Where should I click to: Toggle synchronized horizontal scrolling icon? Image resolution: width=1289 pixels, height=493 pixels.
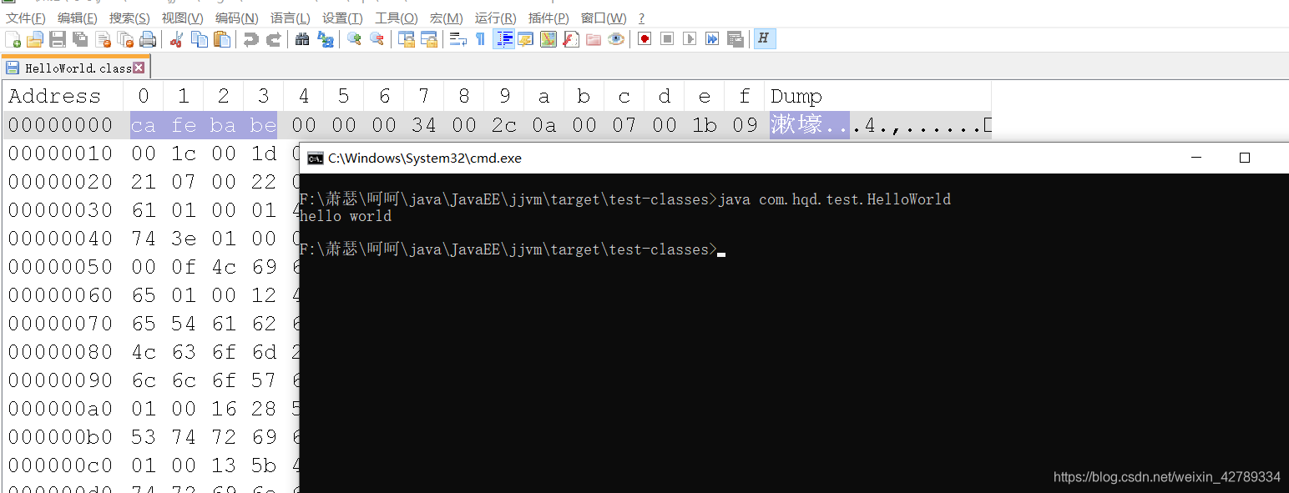(429, 38)
